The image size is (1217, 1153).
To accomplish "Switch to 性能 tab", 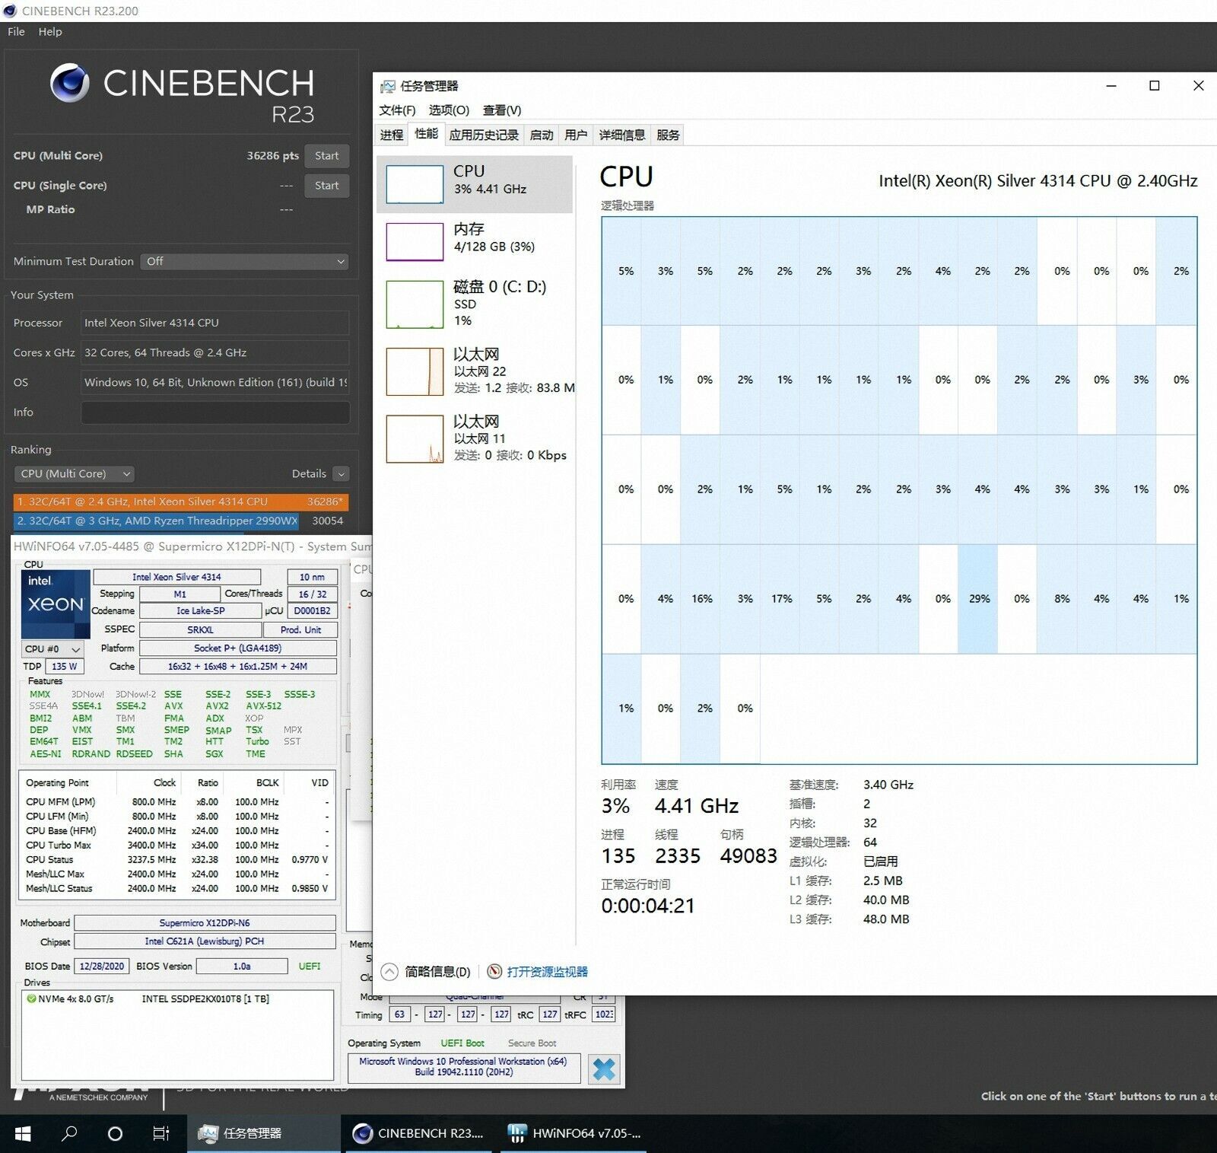I will point(426,134).
